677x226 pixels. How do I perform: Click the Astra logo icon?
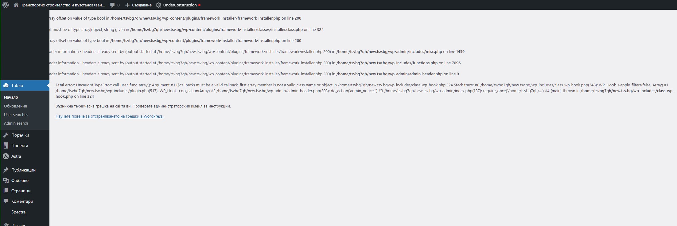(6, 156)
